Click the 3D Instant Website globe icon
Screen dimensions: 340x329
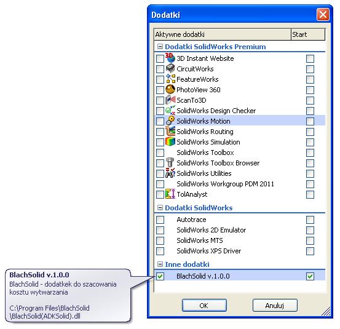pos(170,58)
